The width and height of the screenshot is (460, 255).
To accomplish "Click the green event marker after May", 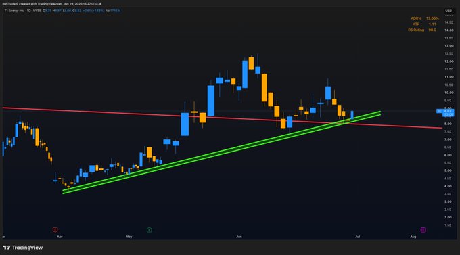I will 149,230.
